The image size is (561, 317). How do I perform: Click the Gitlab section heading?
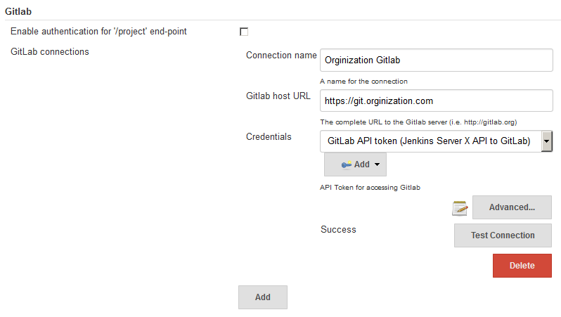click(18, 11)
